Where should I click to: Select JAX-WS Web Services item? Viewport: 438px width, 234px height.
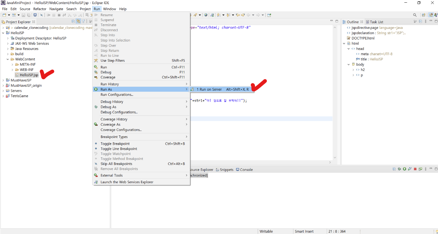[32, 43]
